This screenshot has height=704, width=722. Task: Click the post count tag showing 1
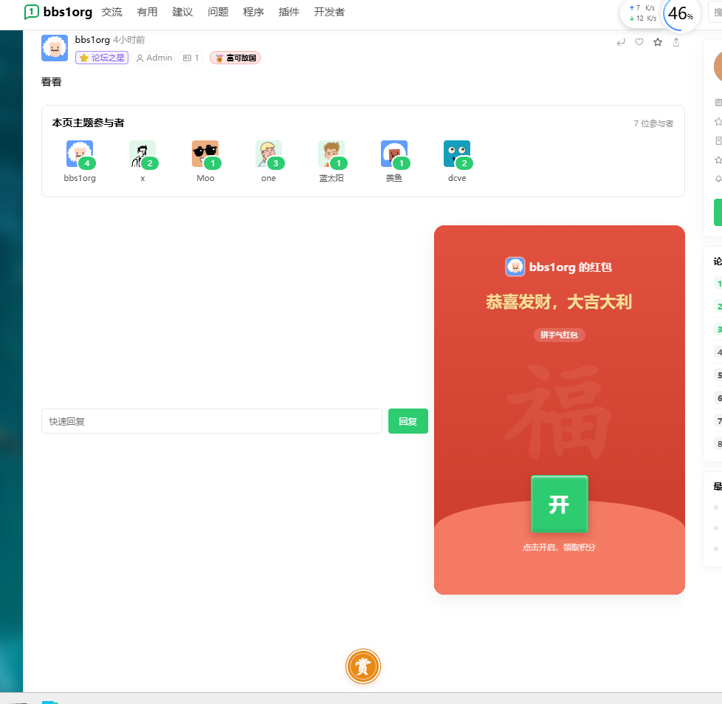(190, 58)
